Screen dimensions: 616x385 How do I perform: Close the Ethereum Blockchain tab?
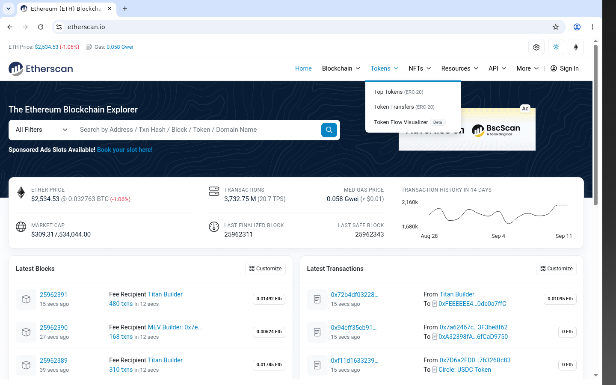coord(110,9)
